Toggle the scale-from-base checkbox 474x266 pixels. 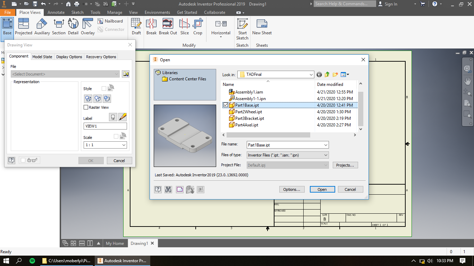[x=116, y=136]
